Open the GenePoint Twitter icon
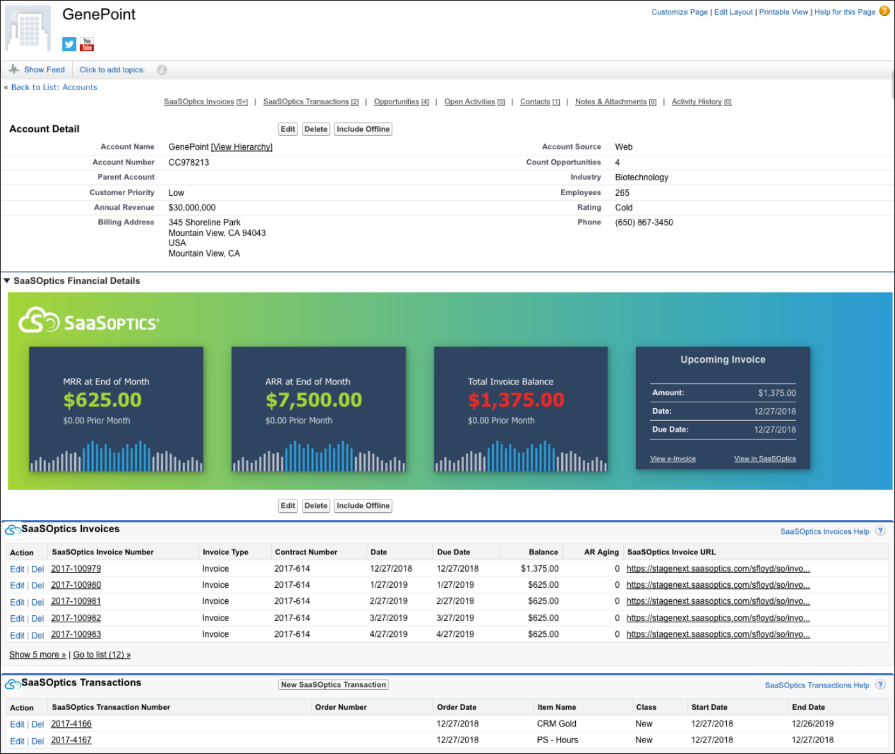 coord(69,44)
